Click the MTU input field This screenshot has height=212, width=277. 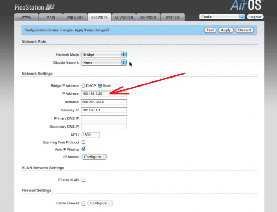pos(91,135)
